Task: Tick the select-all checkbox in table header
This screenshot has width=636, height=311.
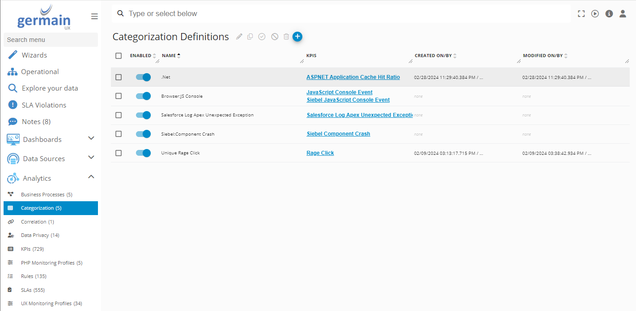Action: tap(119, 56)
